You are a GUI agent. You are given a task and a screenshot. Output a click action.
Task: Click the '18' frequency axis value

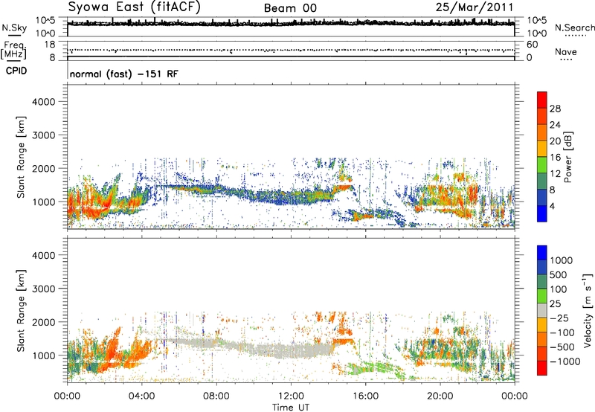pyautogui.click(x=50, y=45)
